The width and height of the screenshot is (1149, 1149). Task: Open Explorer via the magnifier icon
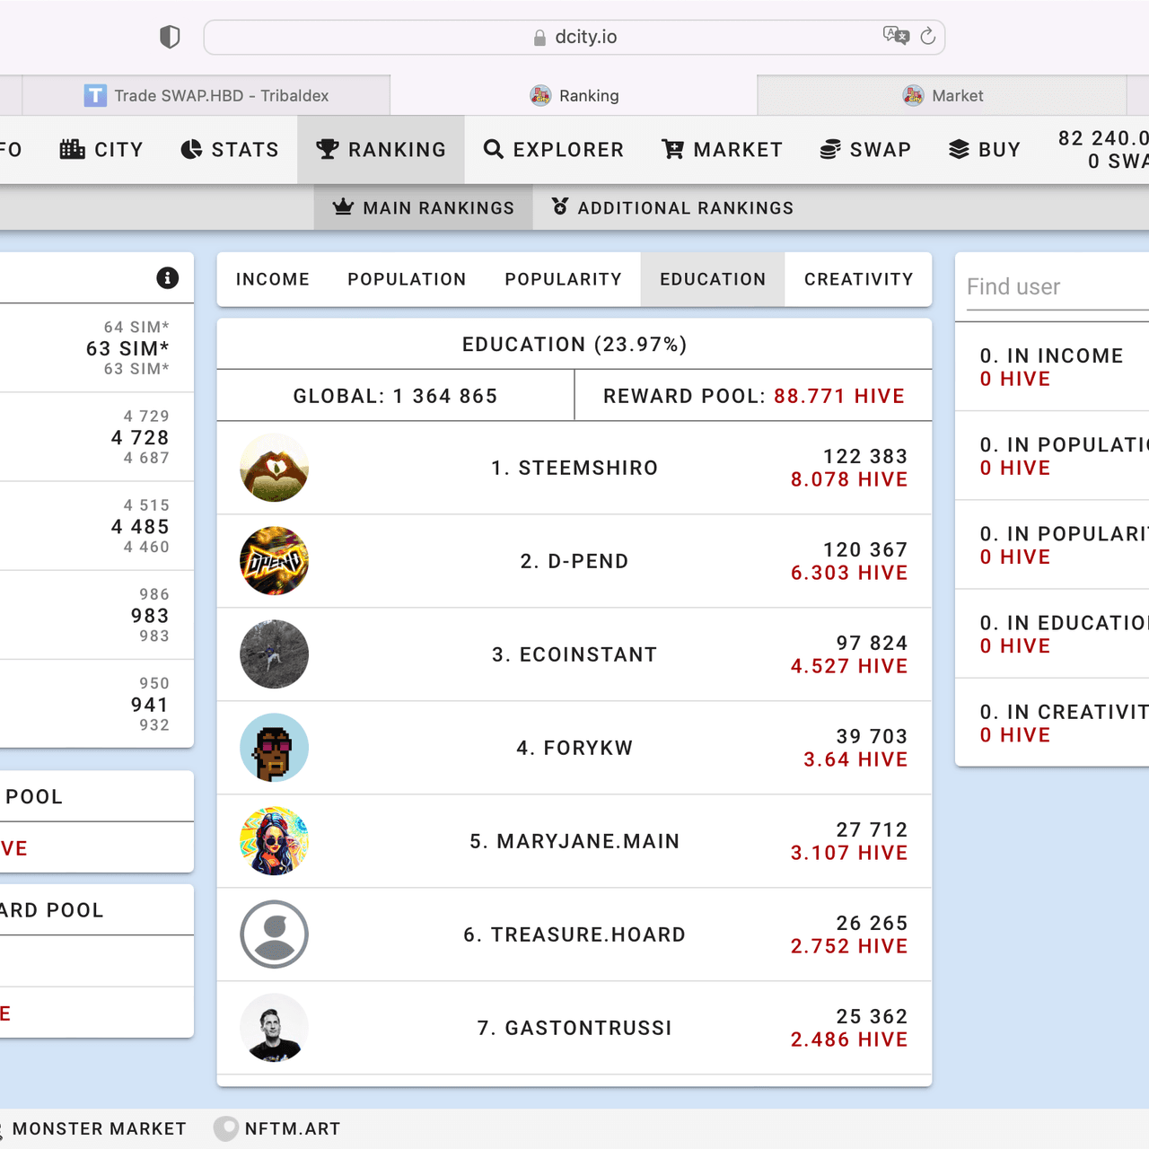tap(493, 149)
